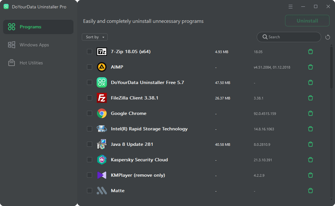335x206 pixels.
Task: Click the Matte program icon
Action: tap(102, 191)
